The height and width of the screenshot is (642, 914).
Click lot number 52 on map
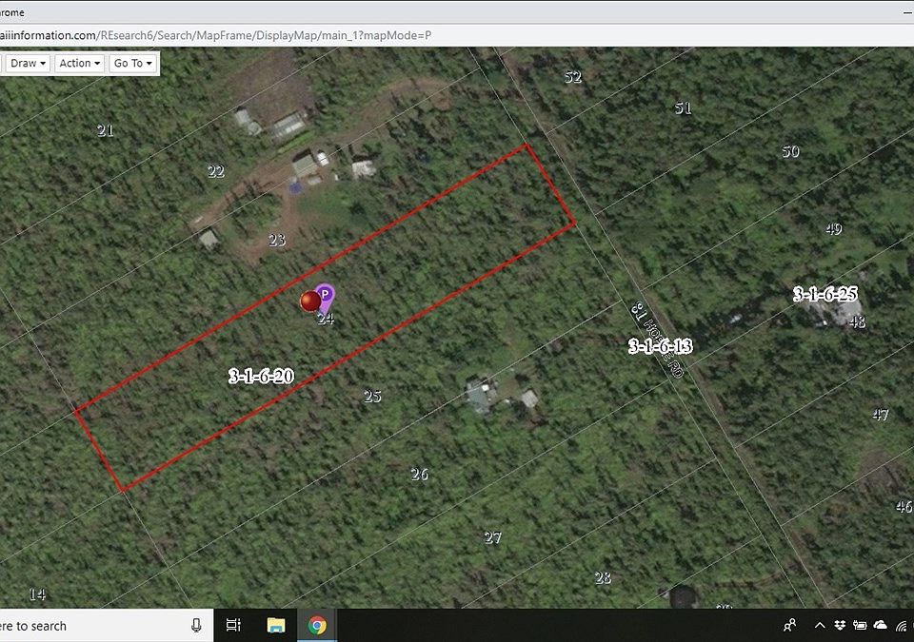[573, 77]
